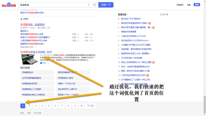The width and height of the screenshot is (206, 116).
Task: Click the page vertical scrollbar thumb
Action: (x=205, y=104)
